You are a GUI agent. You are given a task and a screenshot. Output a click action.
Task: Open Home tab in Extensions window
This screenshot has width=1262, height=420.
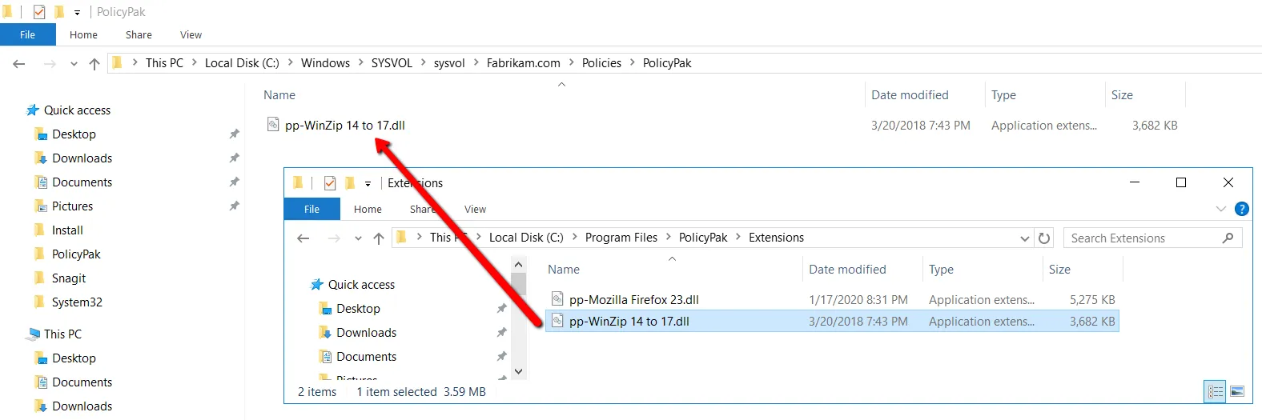coord(368,209)
